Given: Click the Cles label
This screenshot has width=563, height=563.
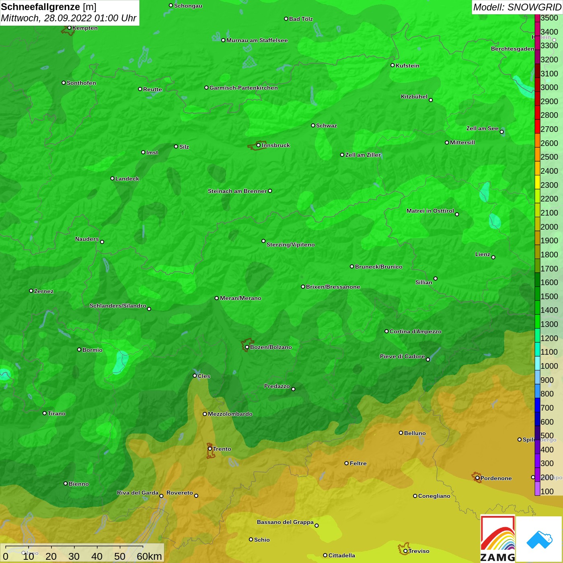Looking at the screenshot, I should [204, 376].
